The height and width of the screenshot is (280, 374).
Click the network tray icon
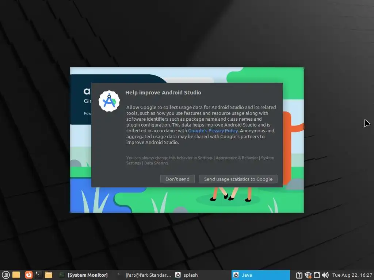coord(317,275)
